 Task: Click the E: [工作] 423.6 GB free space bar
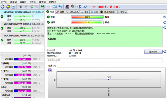point(22,75)
